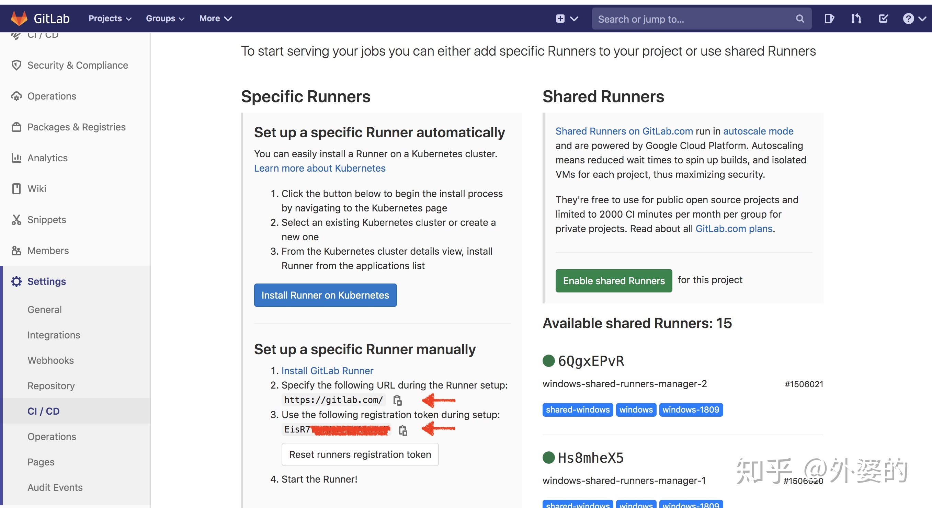Open the Install GitLab Runner link
Image resolution: width=932 pixels, height=508 pixels.
[327, 370]
